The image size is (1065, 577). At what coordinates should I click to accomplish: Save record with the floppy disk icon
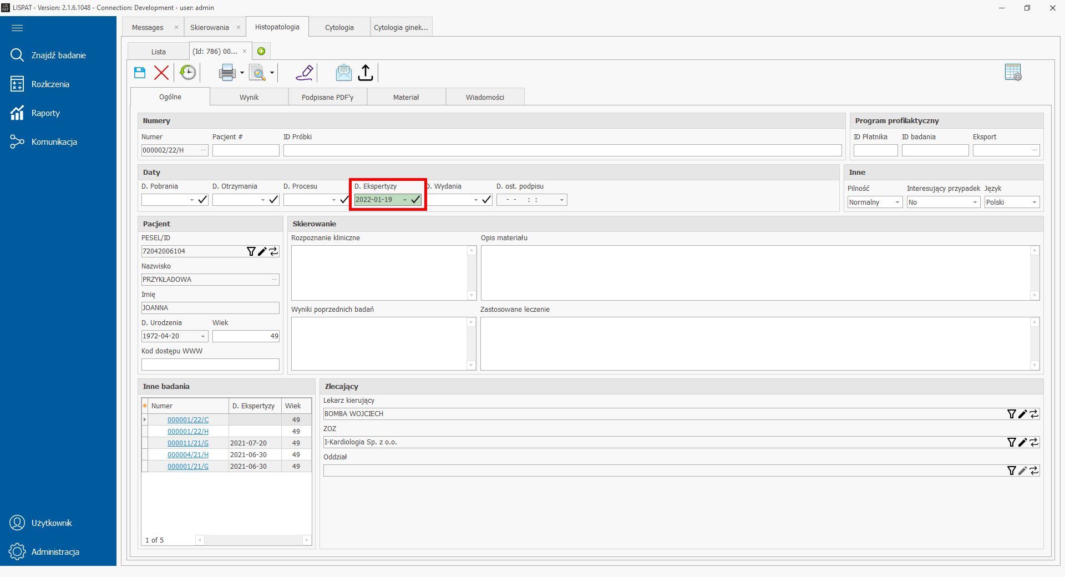point(140,73)
